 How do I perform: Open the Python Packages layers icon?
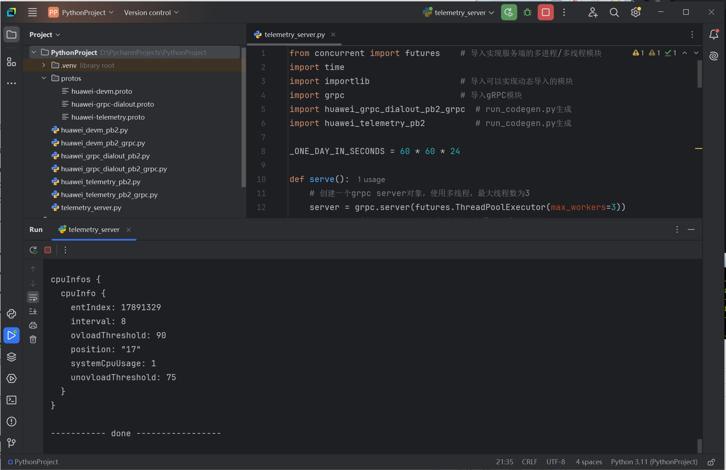pos(11,357)
